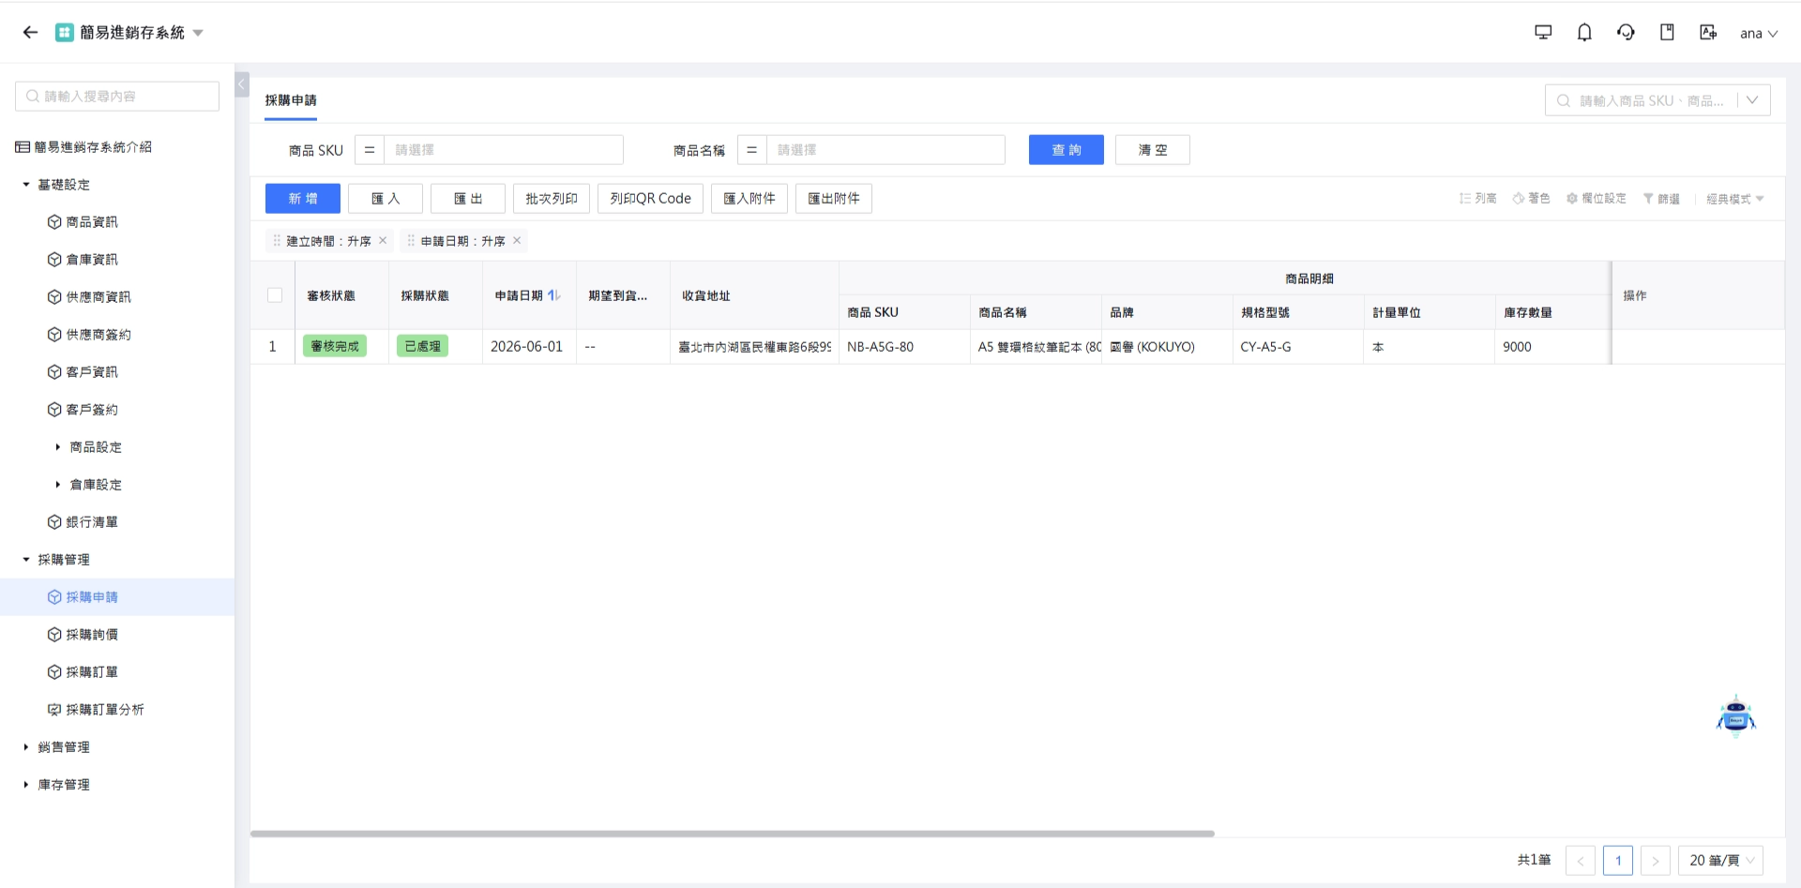Click the monitor display icon in header

1543,33
